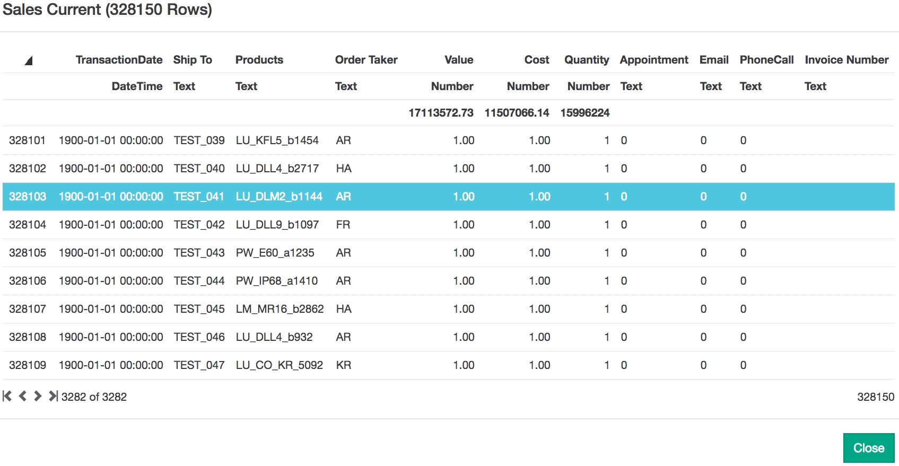Click the Value column header
This screenshot has width=899, height=466.
(x=459, y=60)
